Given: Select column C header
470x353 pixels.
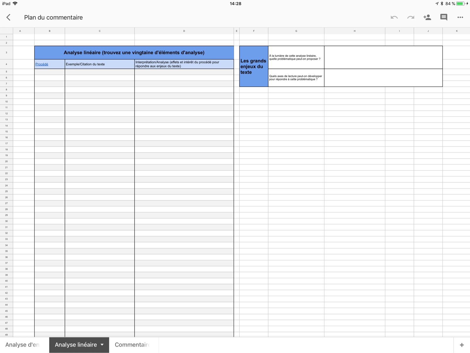Looking at the screenshot, I should [100, 31].
